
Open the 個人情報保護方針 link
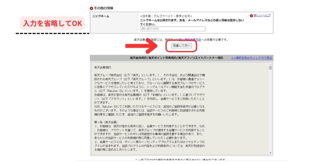point(190,40)
